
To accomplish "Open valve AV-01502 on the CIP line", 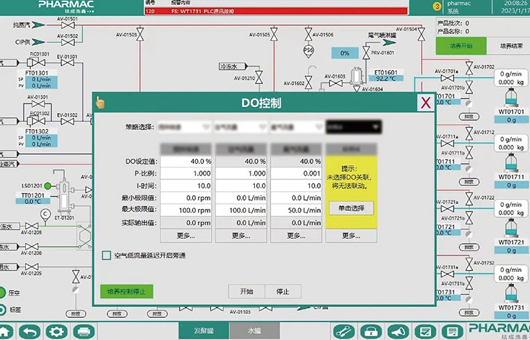I will [x=68, y=42].
